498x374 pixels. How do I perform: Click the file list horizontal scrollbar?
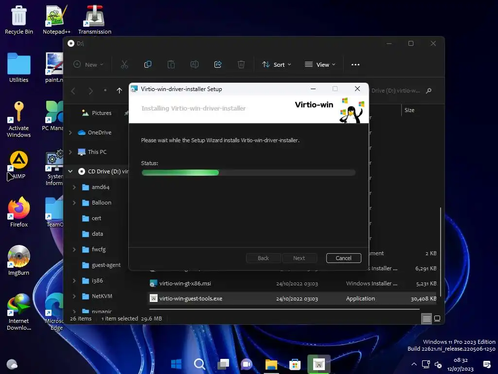pyautogui.click(x=284, y=309)
